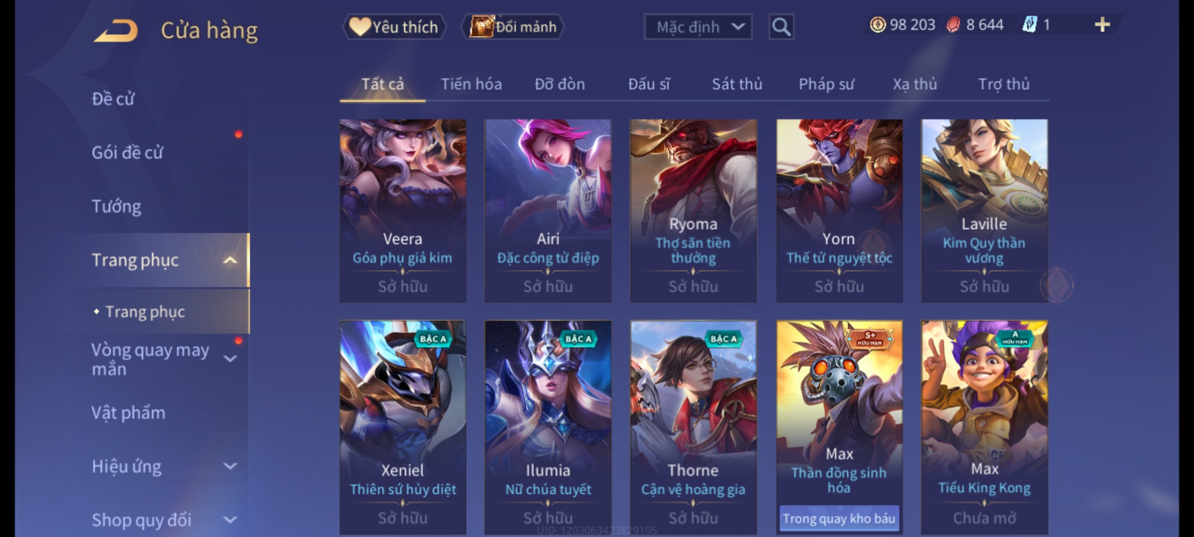Image resolution: width=1194 pixels, height=537 pixels.
Task: Open the search magnifier icon
Action: pyautogui.click(x=781, y=27)
